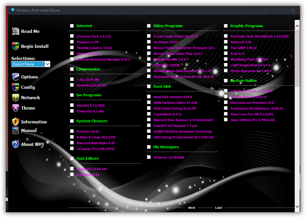This screenshot has width=306, height=218.
Task: Tick the Paint.net 4.38 checkbox
Action: pos(226,42)
